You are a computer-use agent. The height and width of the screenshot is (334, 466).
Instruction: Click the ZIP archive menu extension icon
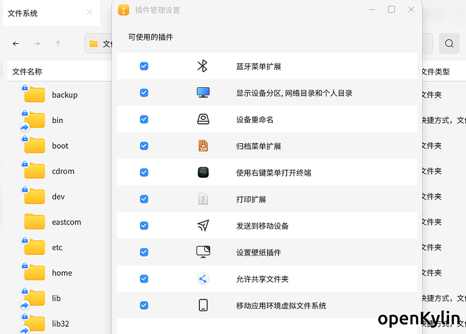[203, 146]
